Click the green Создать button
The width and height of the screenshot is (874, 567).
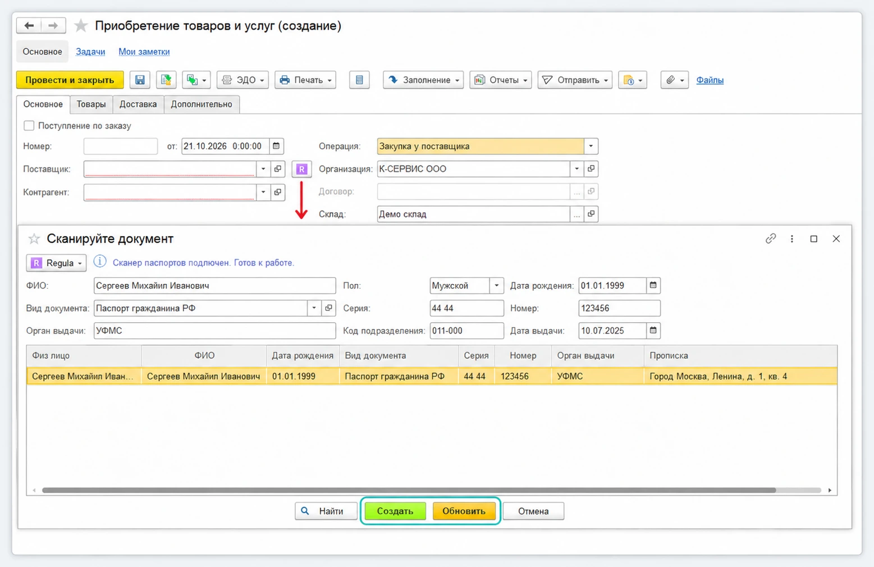(395, 511)
